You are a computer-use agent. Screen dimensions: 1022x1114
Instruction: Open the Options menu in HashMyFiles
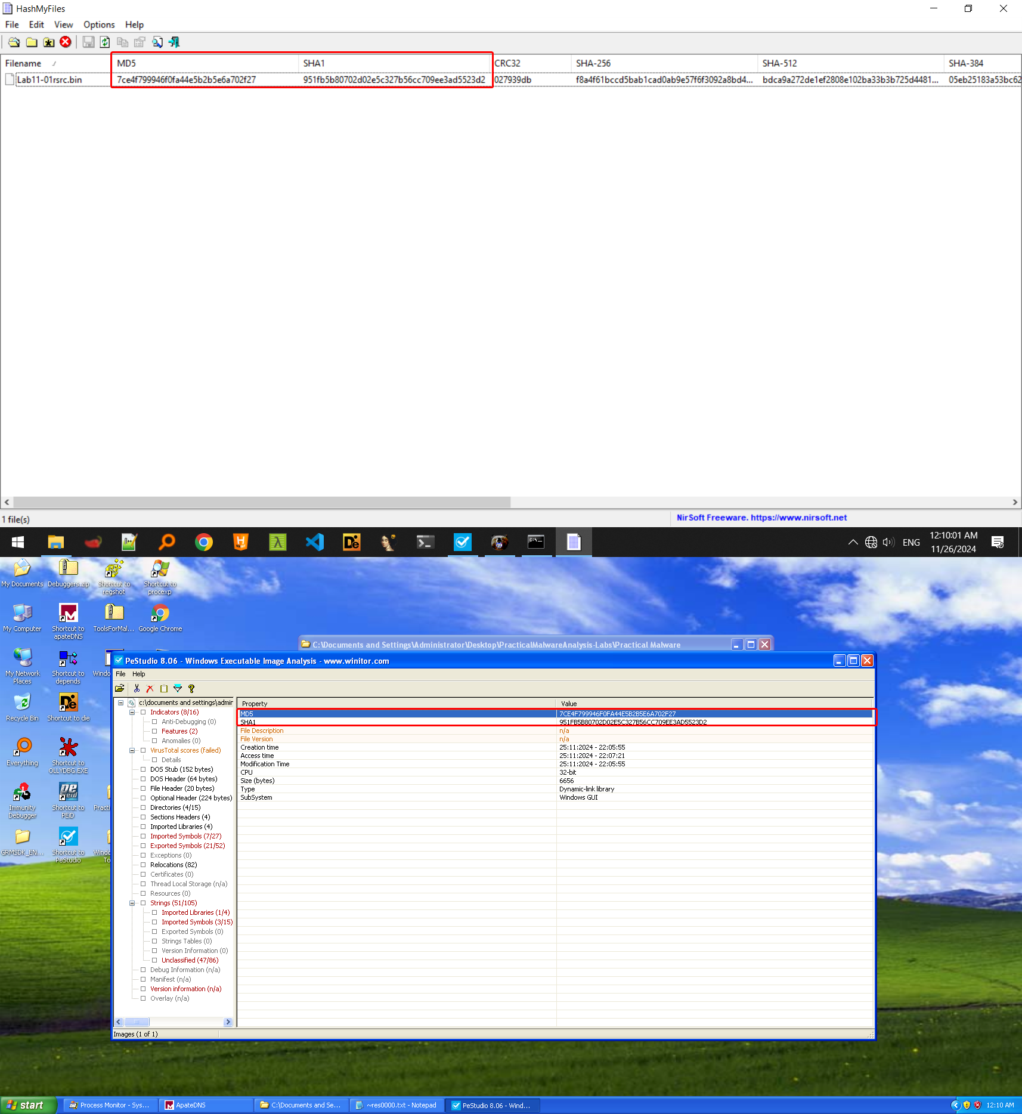tap(99, 24)
